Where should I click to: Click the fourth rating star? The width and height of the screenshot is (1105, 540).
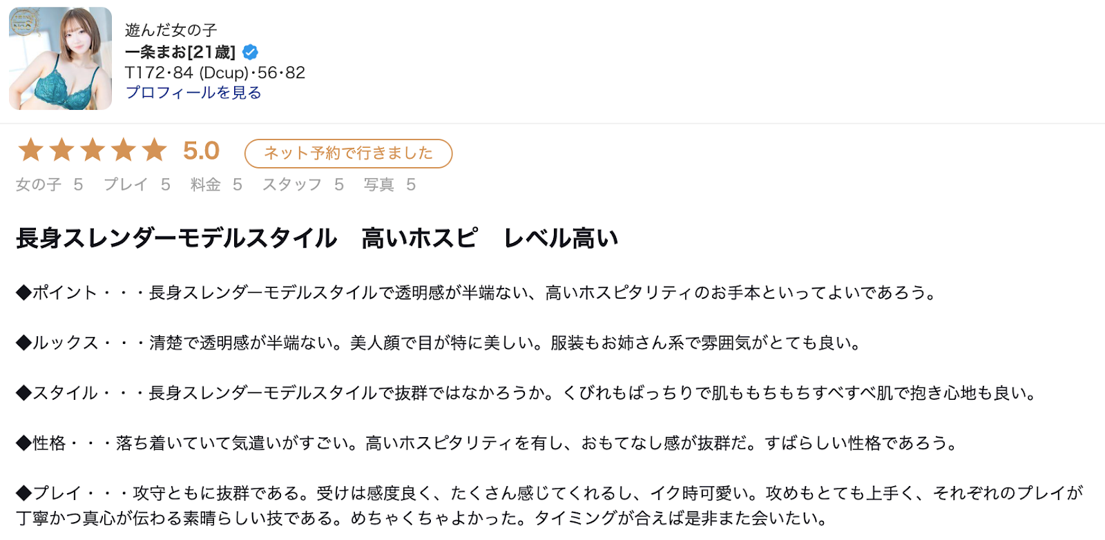coord(124,150)
